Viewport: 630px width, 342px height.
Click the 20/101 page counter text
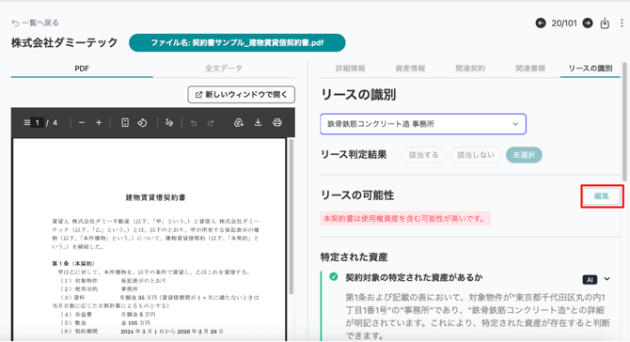click(x=563, y=23)
